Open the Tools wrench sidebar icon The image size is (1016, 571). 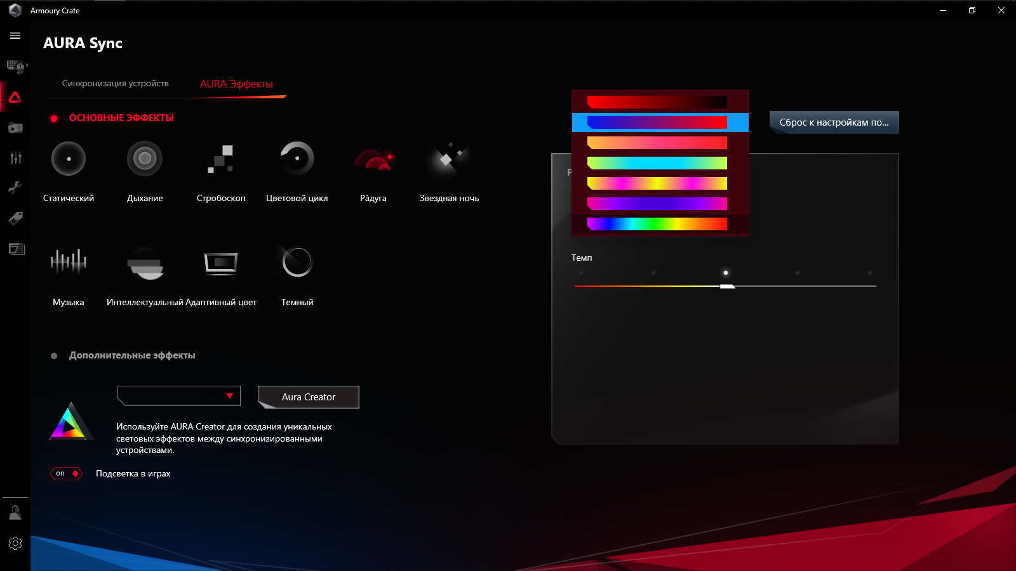[15, 187]
